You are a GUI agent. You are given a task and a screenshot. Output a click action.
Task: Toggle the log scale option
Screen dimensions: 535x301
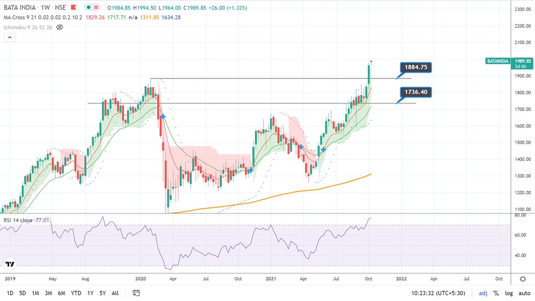click(509, 293)
